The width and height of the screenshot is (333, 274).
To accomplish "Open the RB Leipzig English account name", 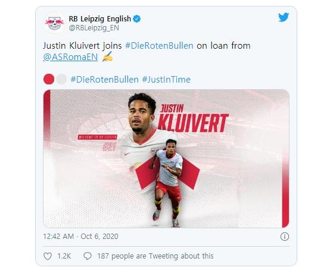I will [100, 19].
